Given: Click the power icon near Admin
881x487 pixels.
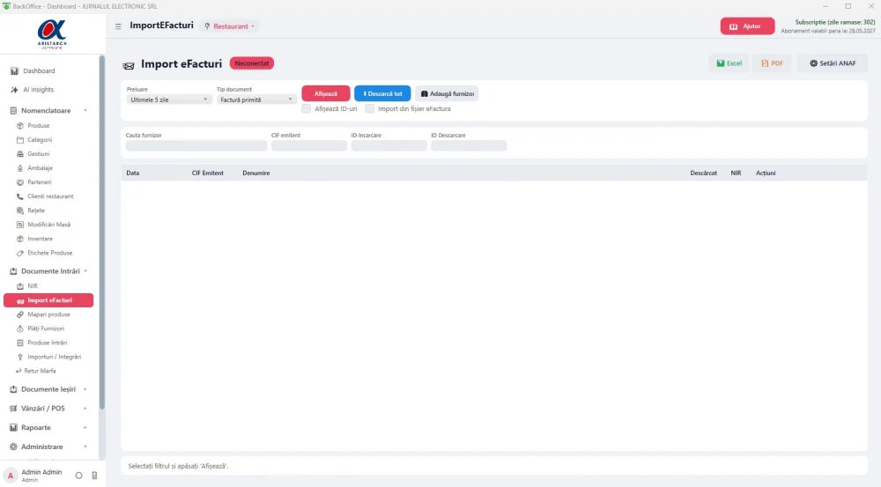Looking at the screenshot, I should (78, 476).
